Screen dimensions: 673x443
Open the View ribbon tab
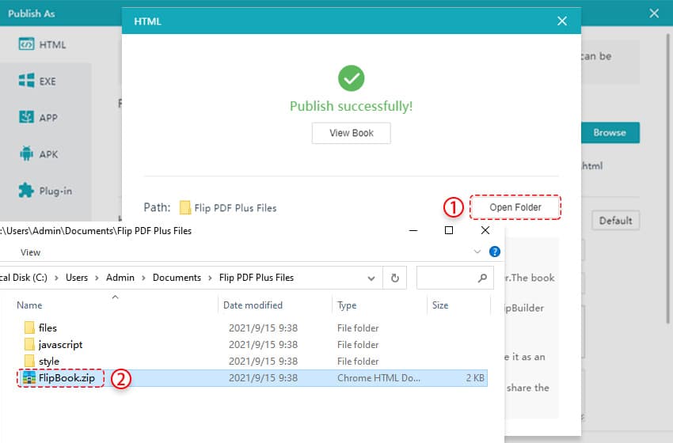tap(30, 252)
